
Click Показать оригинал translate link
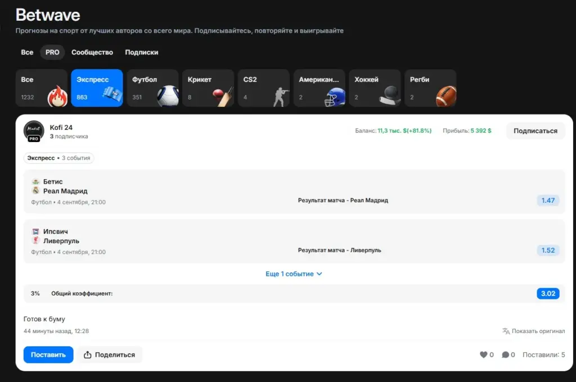click(533, 331)
